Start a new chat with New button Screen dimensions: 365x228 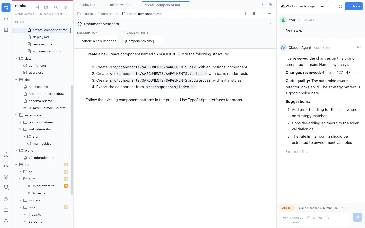(x=354, y=6)
